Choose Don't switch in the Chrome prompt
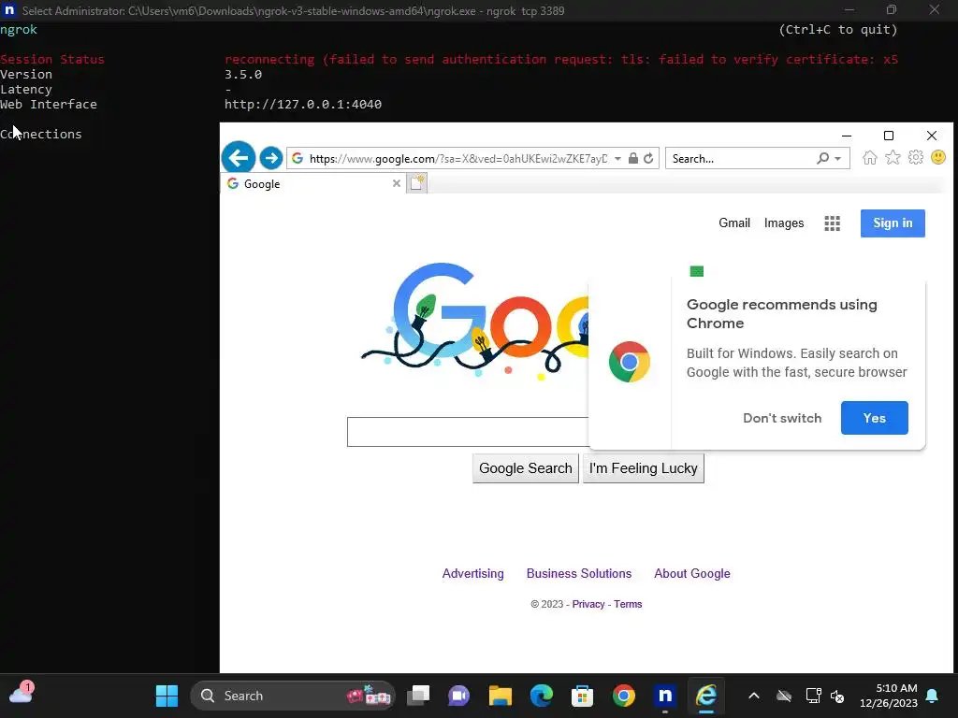The width and height of the screenshot is (958, 718). tap(782, 418)
